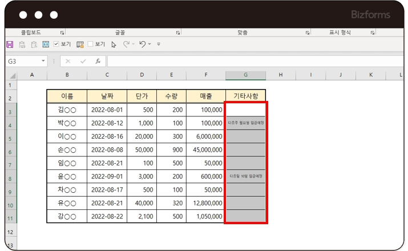Screen dimensions: 408x251
Task: Select row 8 header
Action: point(10,178)
